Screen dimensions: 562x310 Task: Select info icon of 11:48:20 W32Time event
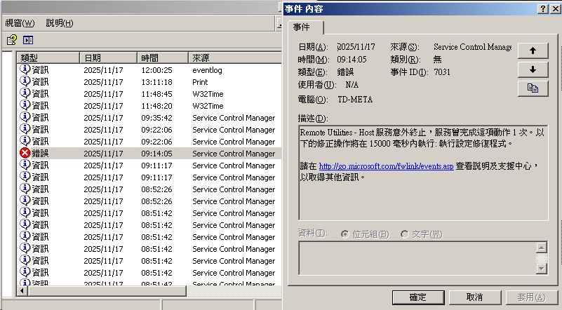25,105
